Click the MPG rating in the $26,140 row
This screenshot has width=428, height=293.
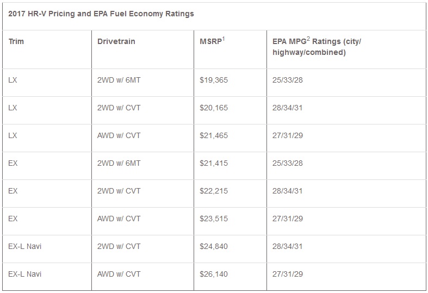[x=288, y=274]
